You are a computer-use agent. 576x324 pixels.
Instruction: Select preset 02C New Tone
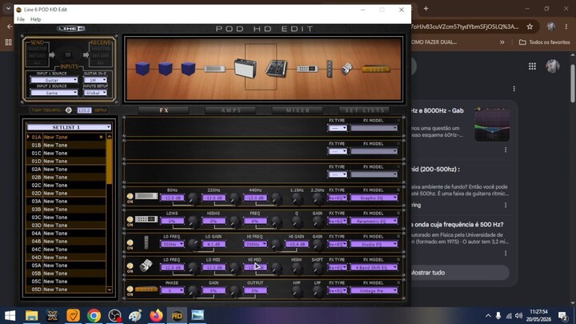point(66,185)
